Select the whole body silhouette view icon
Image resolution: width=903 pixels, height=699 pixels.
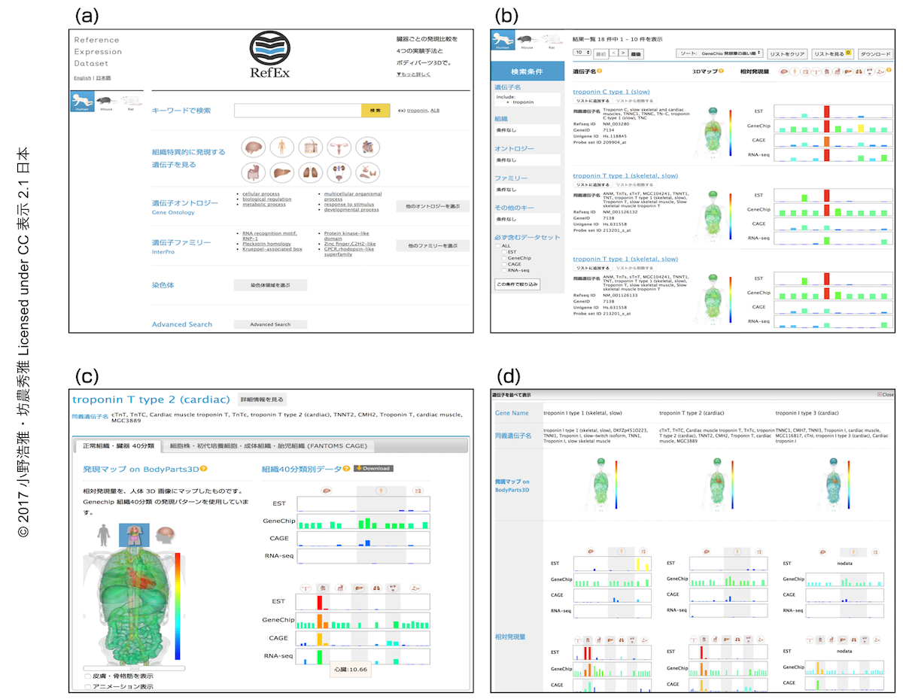click(x=103, y=535)
